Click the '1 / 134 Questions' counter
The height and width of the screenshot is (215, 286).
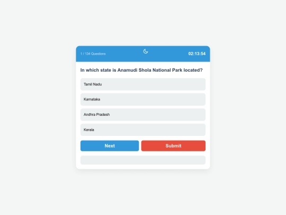point(93,54)
